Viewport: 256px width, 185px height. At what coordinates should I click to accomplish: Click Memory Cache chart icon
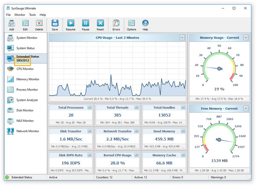point(183,155)
